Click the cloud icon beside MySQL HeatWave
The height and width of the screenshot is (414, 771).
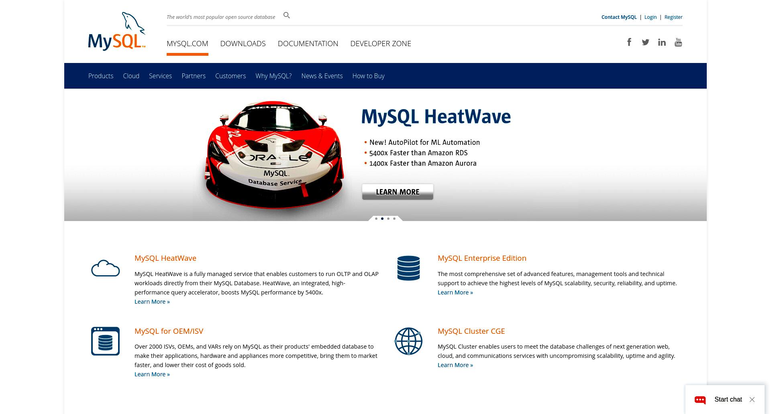(106, 268)
